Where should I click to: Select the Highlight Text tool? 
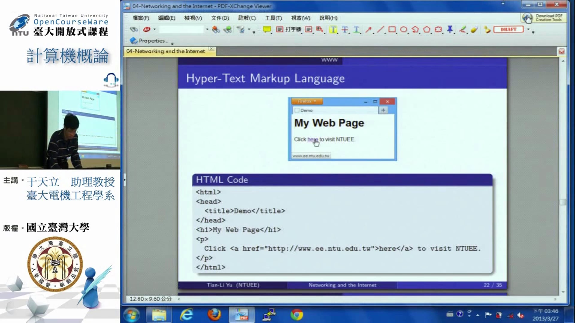pos(333,29)
